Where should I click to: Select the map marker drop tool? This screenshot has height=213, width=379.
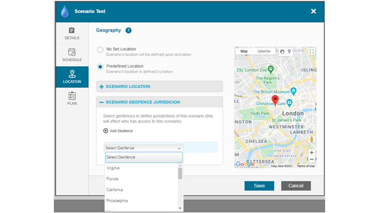coord(289,51)
